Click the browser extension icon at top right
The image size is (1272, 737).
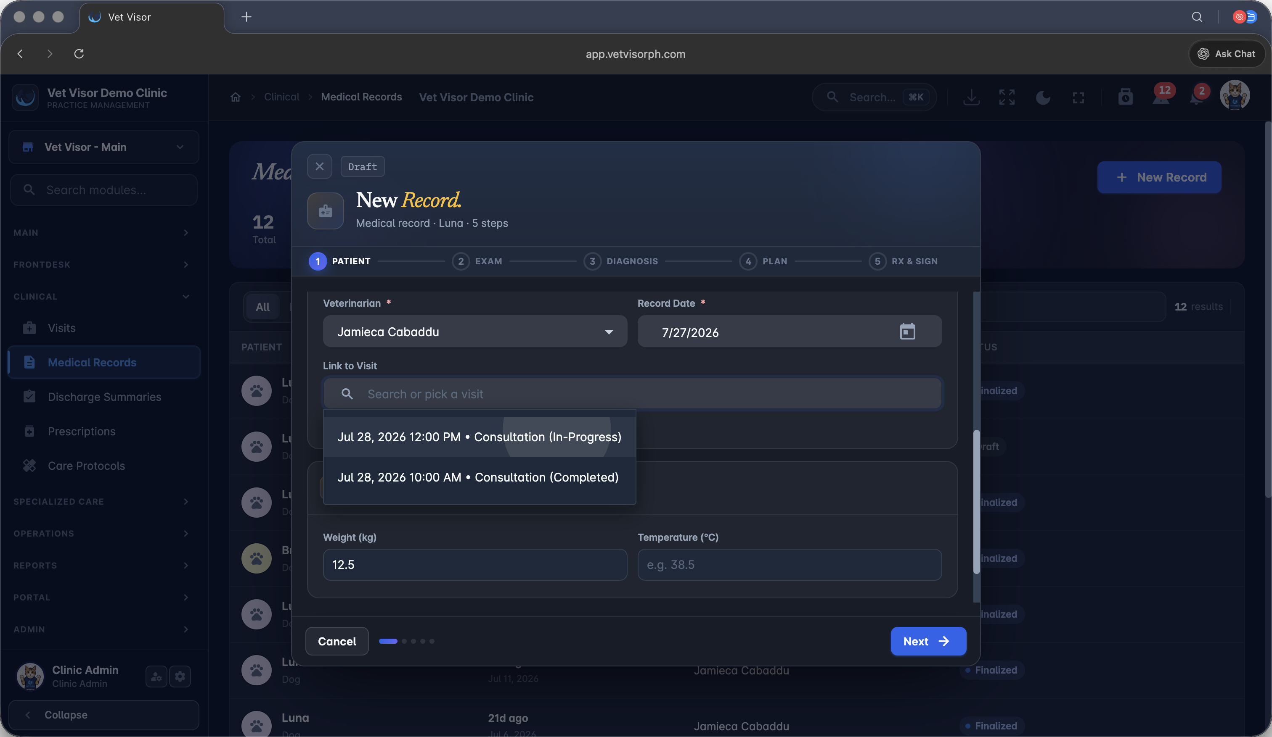[x=1245, y=17]
